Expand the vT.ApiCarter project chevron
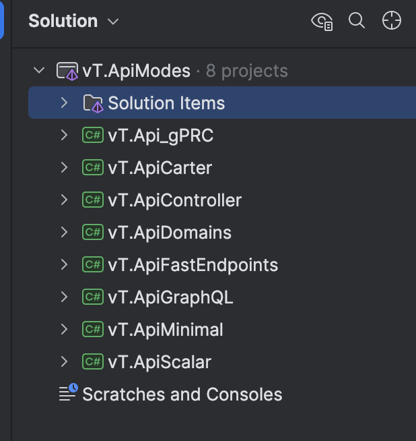This screenshot has height=441, width=416. tap(64, 167)
